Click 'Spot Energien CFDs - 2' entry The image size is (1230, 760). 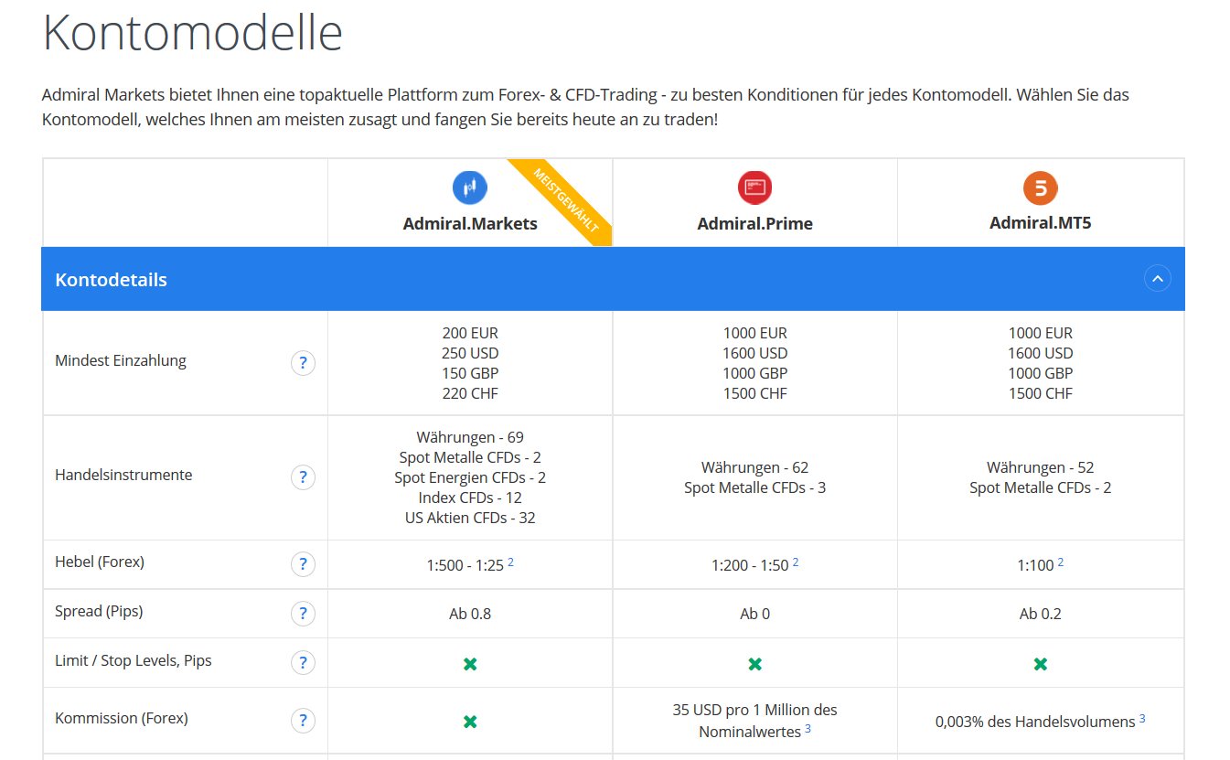click(x=470, y=477)
